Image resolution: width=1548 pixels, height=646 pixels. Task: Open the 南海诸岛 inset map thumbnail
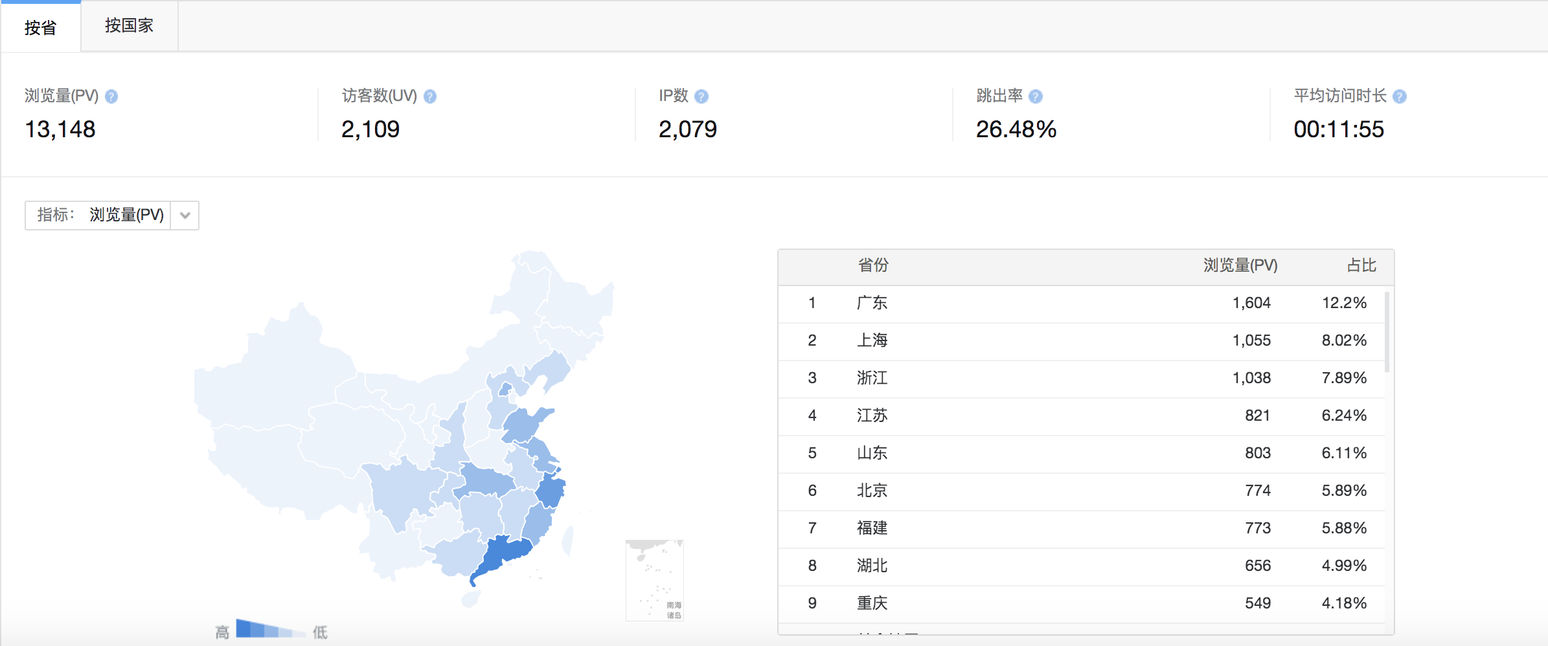(x=654, y=580)
